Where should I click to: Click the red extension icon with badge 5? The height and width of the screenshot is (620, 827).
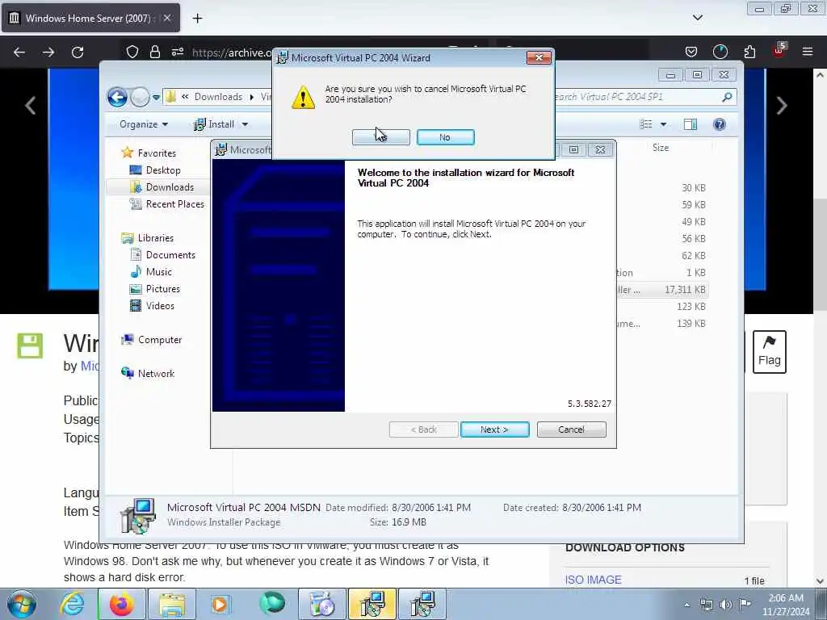[x=779, y=51]
